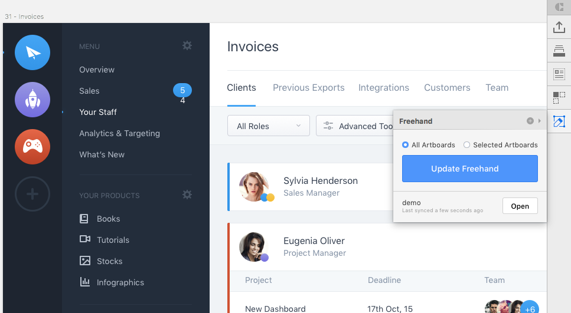This screenshot has height=313, width=571.
Task: Click the 31 - Invoices artboard title
Action: point(24,17)
